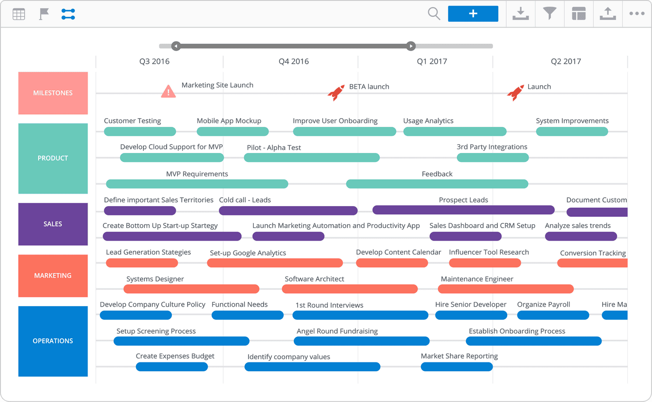Click the right handle of the time range slider
This screenshot has width=652, height=402.
pos(411,46)
